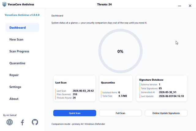Click Total Size value 4.7MB
196x131 pixels.
(123, 96)
